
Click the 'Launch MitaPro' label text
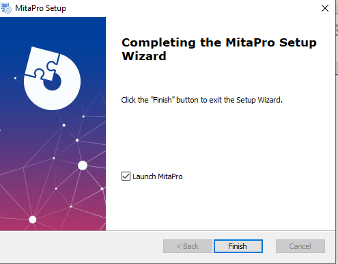(158, 176)
